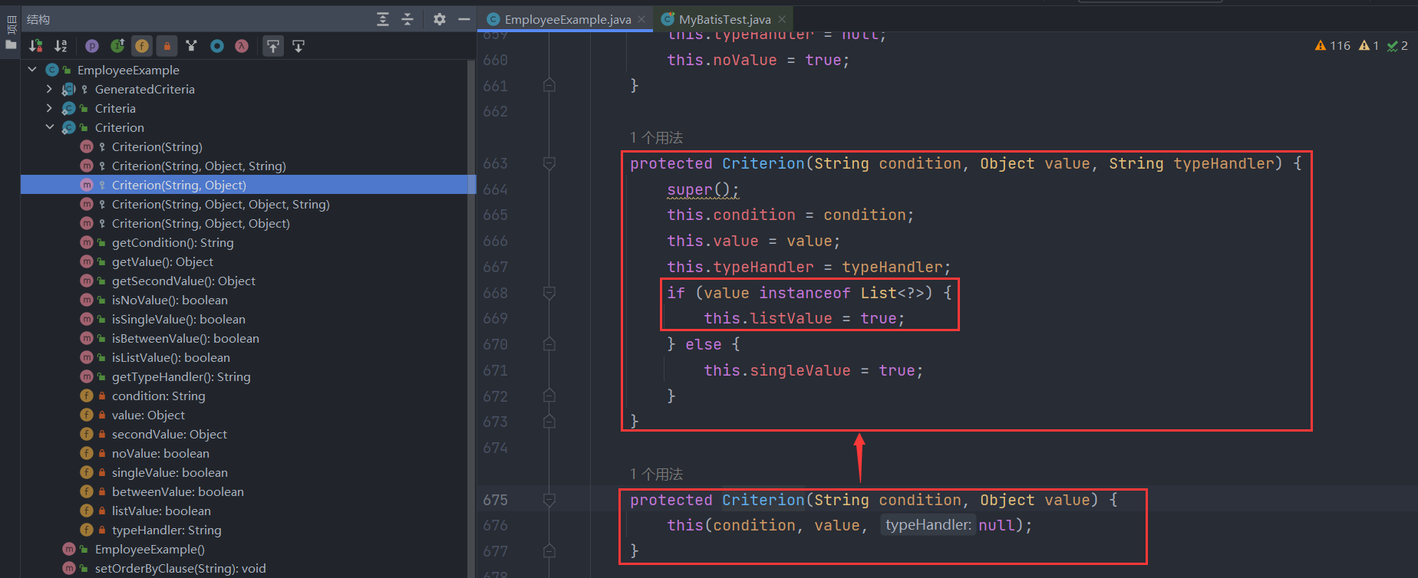
Task: Toggle Show Anonymous Classes blue circle icon
Action: click(x=217, y=46)
